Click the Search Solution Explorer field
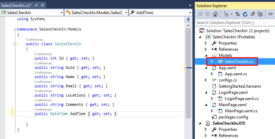Image resolution: width=275 pixels, height=139 pixels. [235, 23]
